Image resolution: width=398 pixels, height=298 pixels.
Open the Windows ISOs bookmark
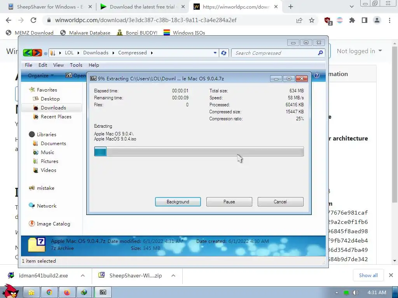point(184,33)
